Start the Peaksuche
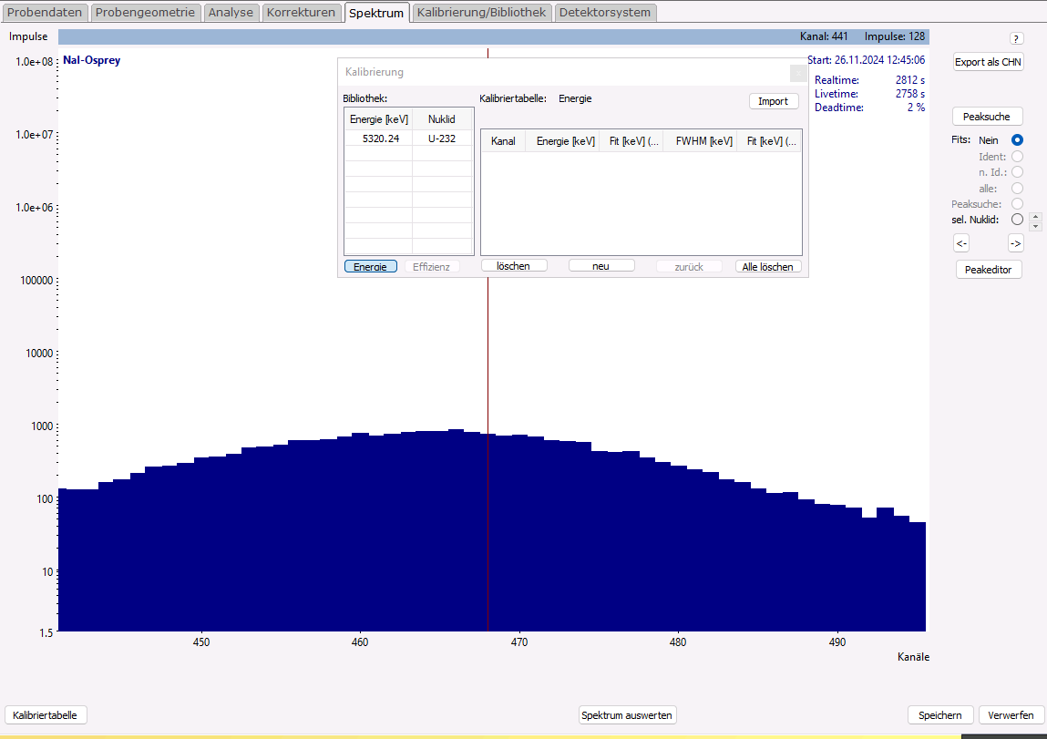The image size is (1047, 739). (986, 117)
